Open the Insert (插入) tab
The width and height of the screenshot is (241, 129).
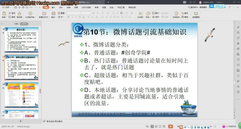[x=53, y=7]
